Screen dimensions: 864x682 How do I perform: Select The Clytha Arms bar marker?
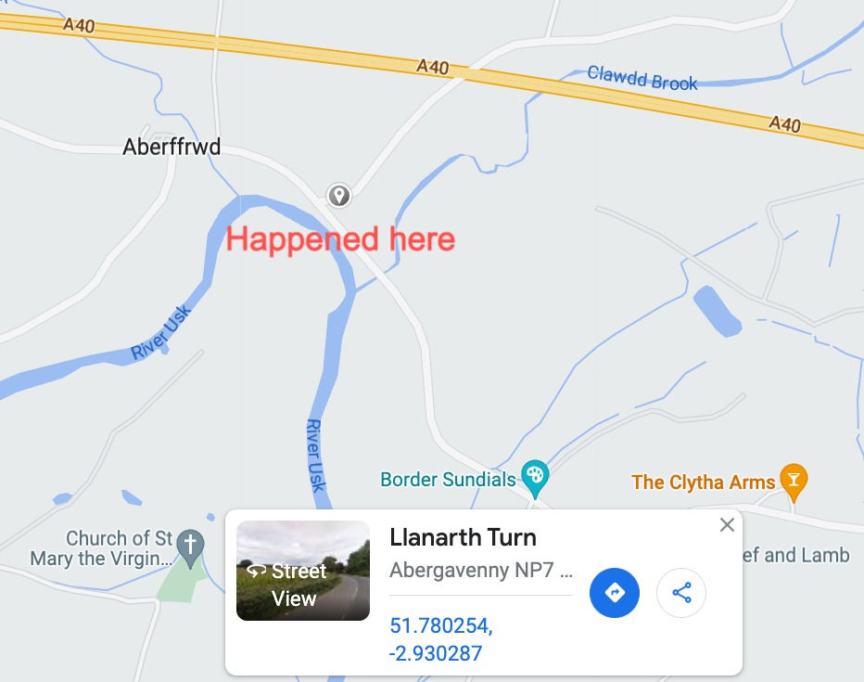point(794,482)
